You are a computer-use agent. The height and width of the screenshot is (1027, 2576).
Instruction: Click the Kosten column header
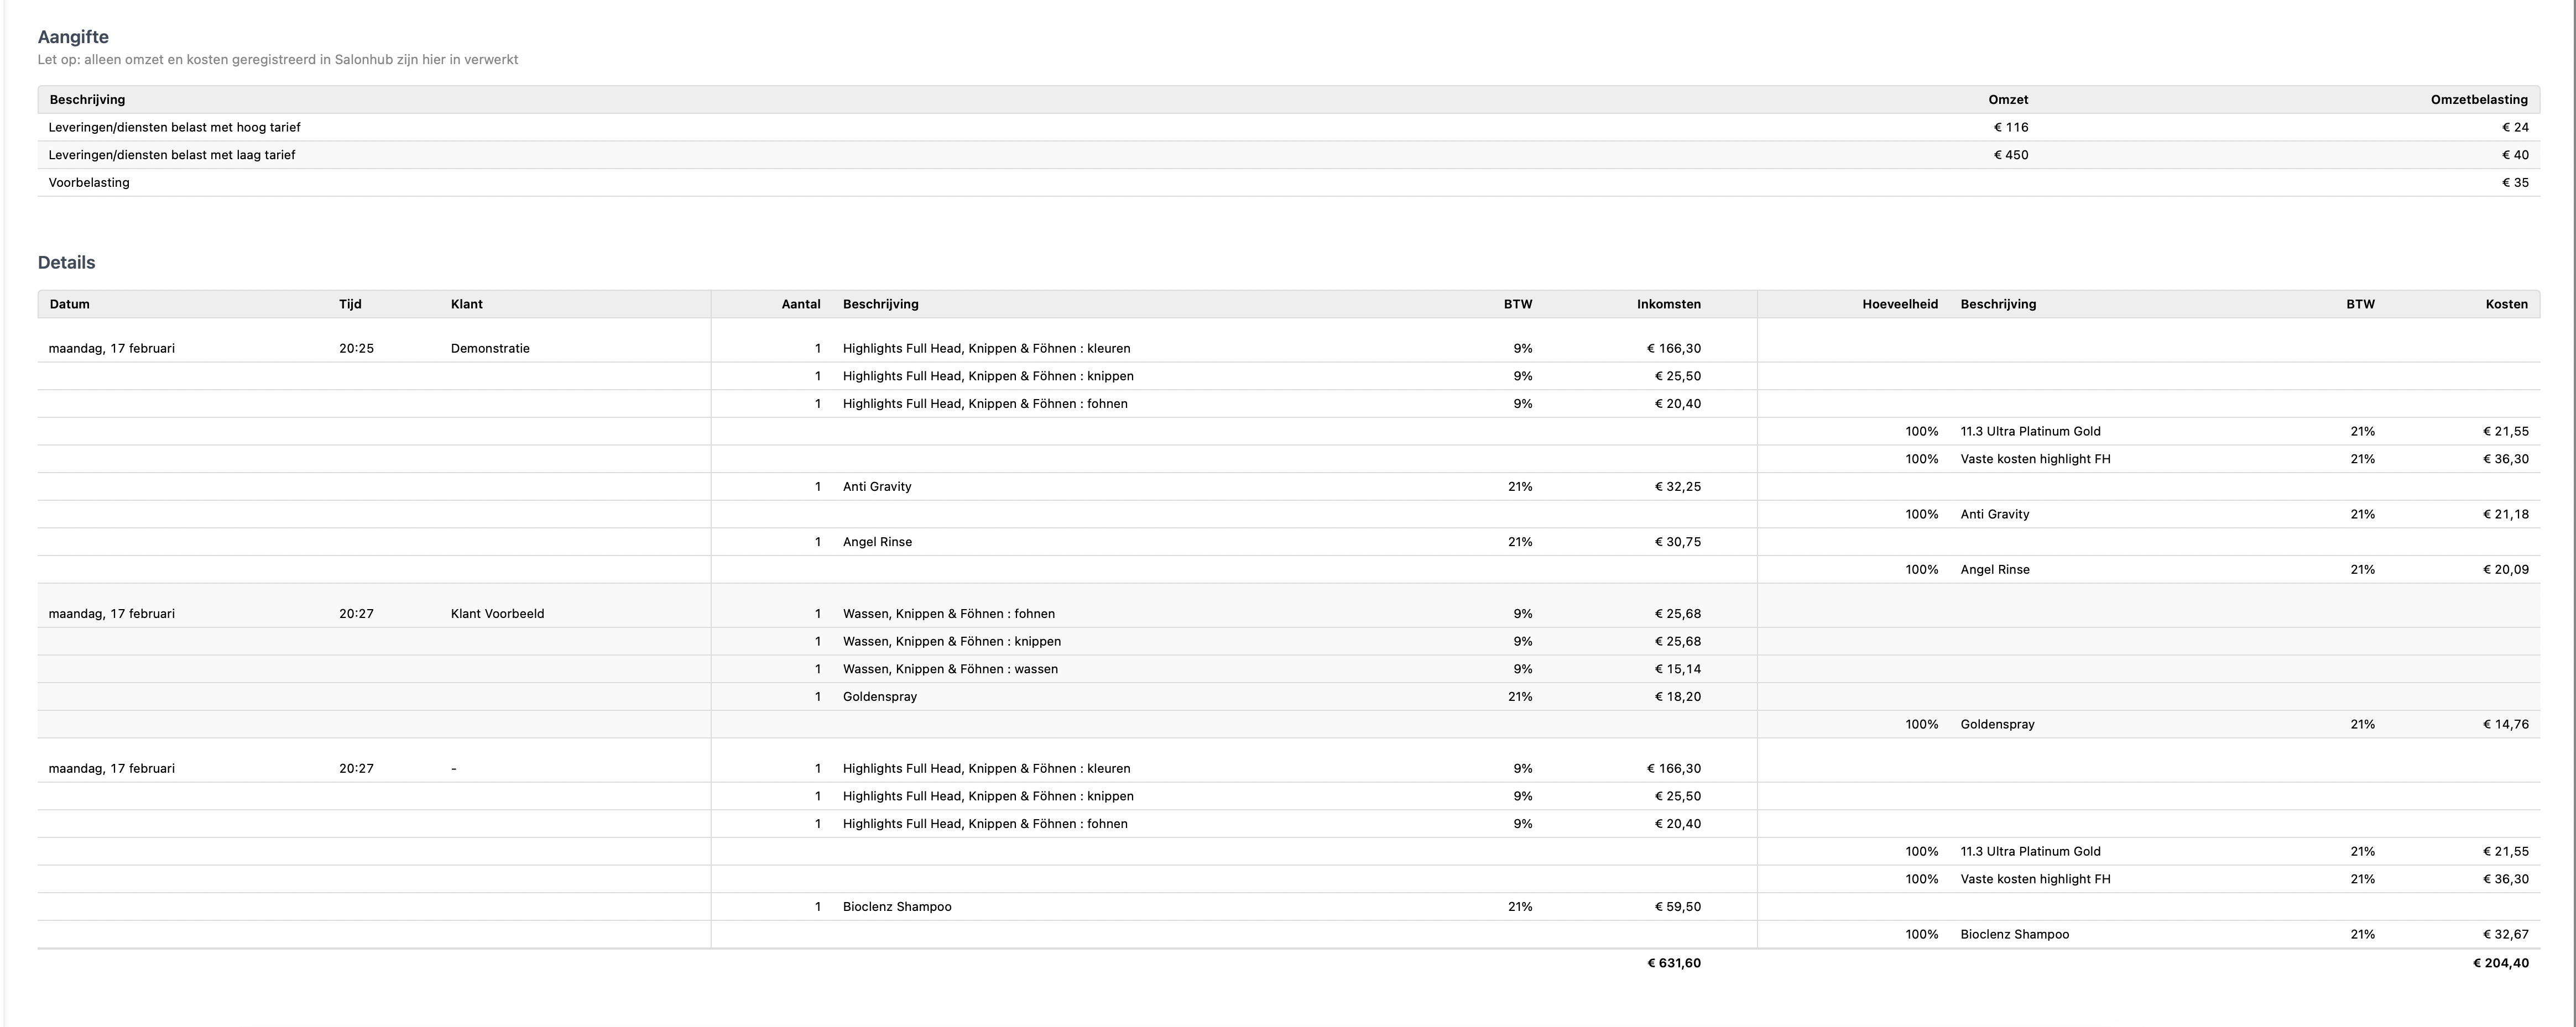point(2505,305)
